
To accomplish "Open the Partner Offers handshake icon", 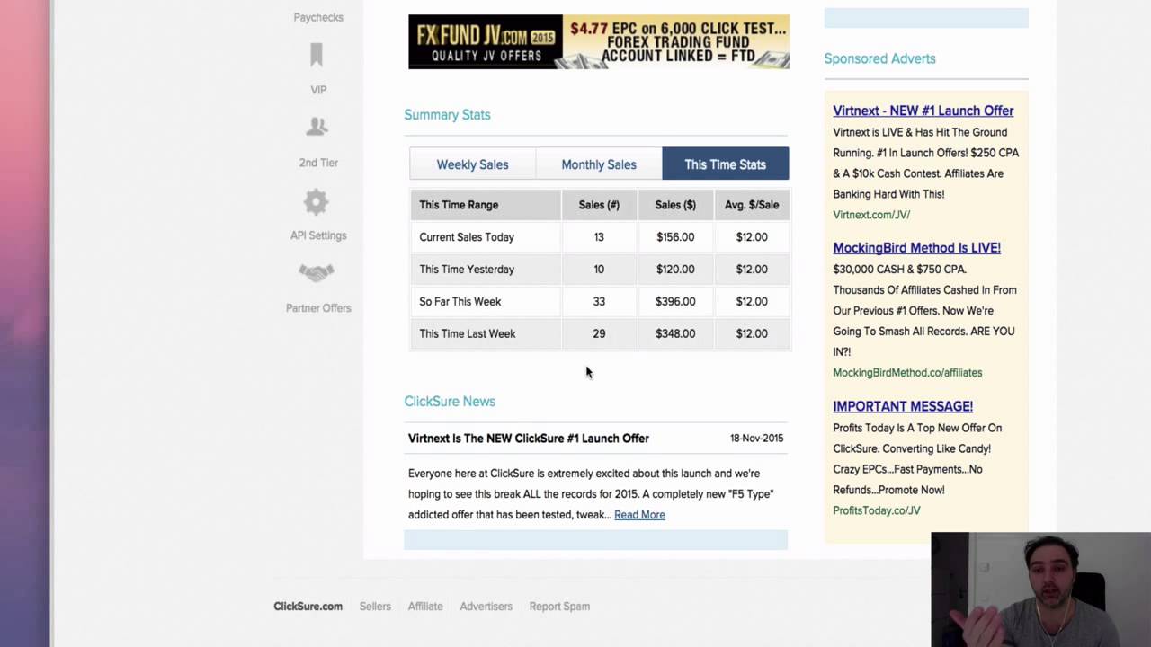I will tap(317, 272).
